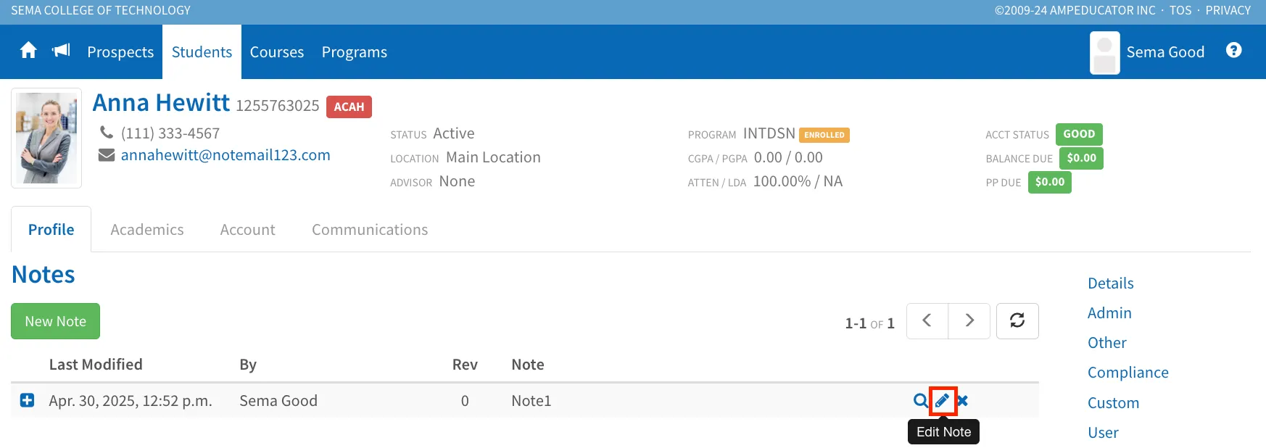Sort notes by Last Modified column

tap(96, 365)
